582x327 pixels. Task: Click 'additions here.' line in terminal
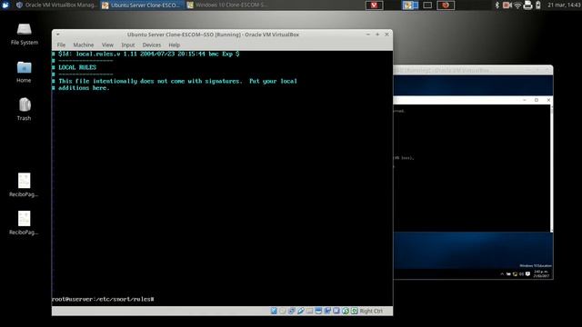81,88
